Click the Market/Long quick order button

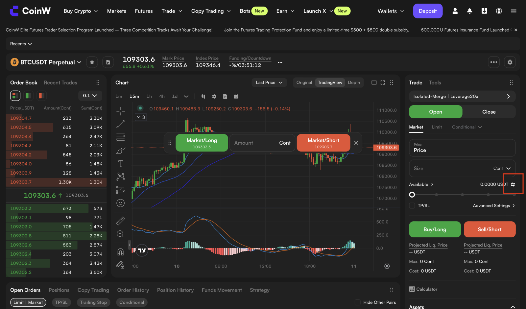202,143
